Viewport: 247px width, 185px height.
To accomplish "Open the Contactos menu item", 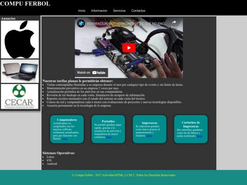I will pos(138,11).
